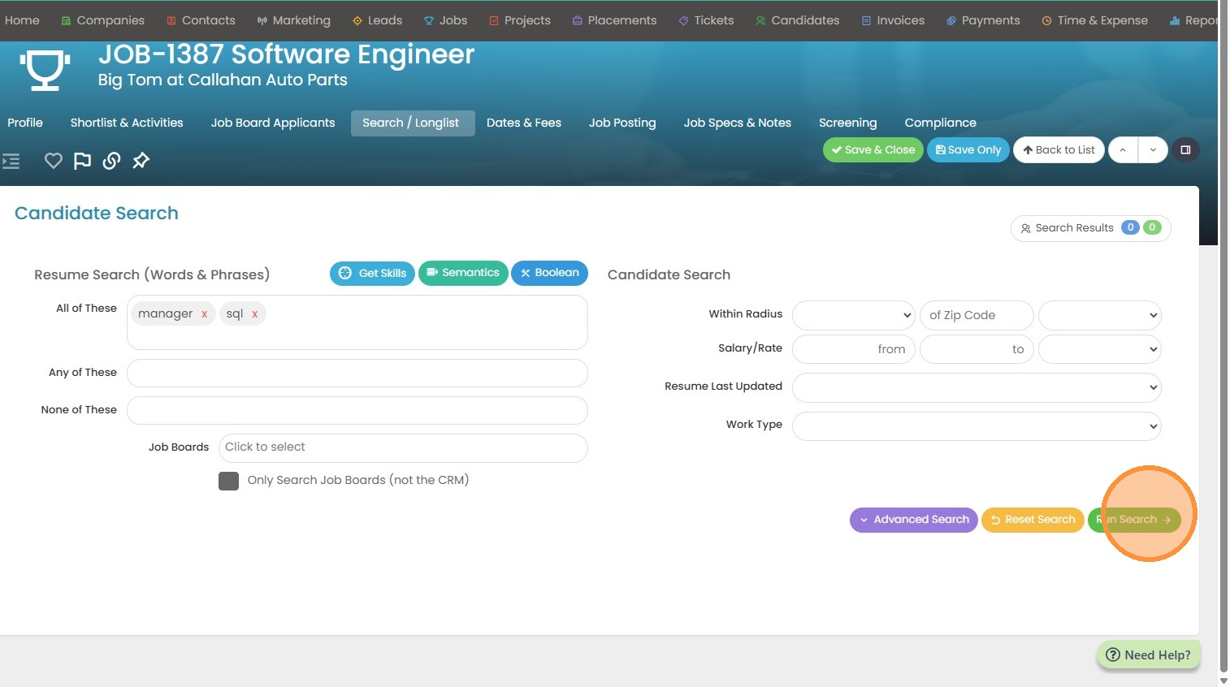This screenshot has width=1230, height=687.
Task: Open Need Help? widget
Action: [x=1148, y=655]
